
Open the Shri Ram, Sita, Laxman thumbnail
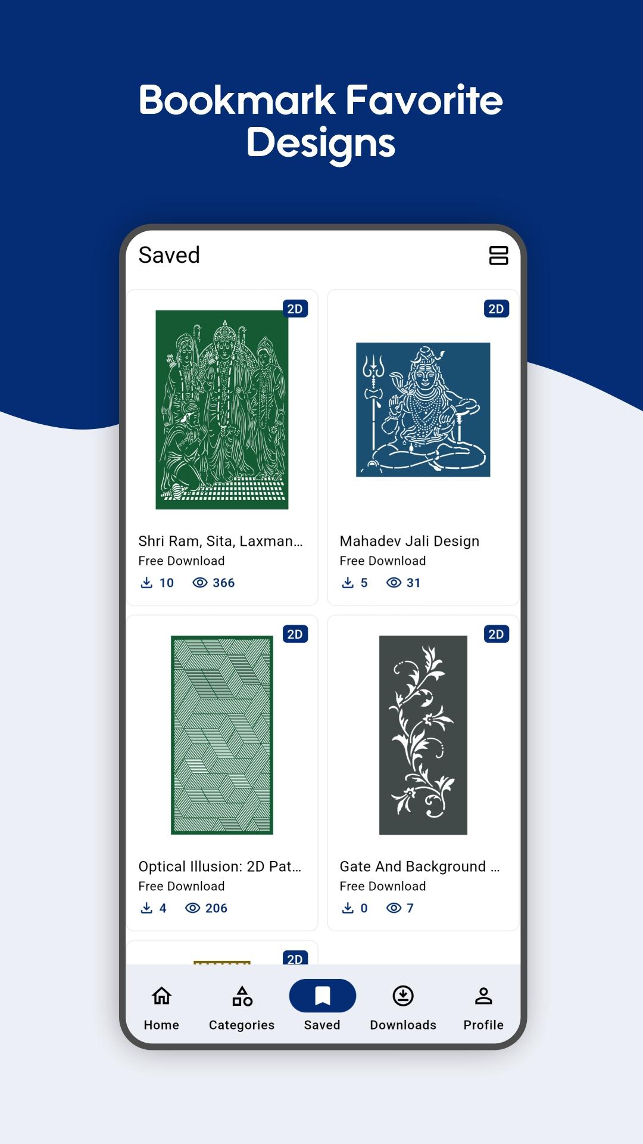tap(222, 409)
